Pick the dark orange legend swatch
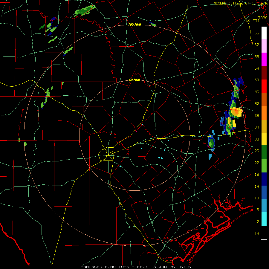Viewport: 269px width, 269px height. pyautogui.click(x=264, y=99)
